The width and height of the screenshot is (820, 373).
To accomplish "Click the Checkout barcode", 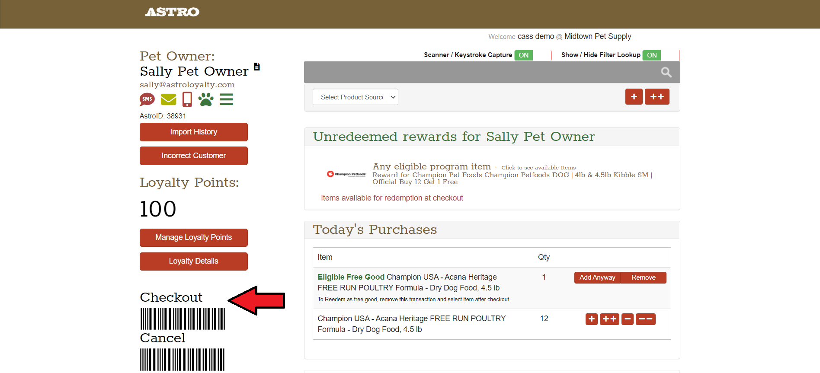I will (x=183, y=319).
